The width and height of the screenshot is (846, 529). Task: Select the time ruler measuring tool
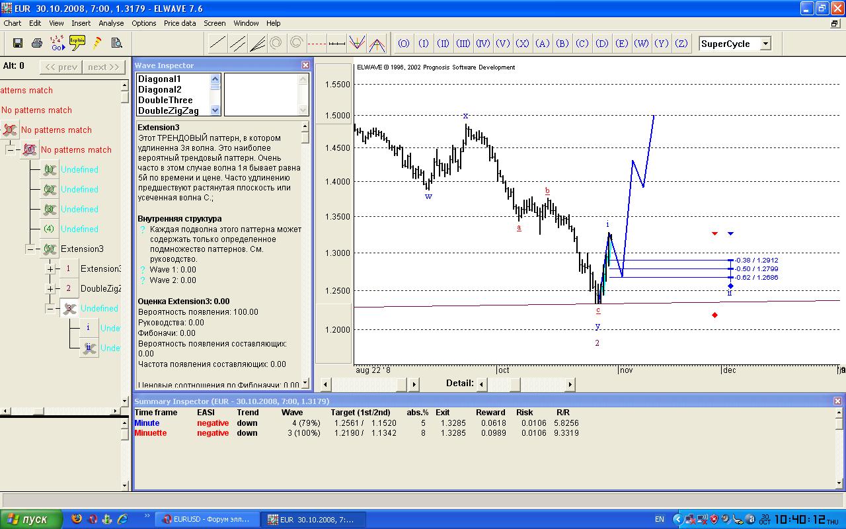tap(337, 44)
